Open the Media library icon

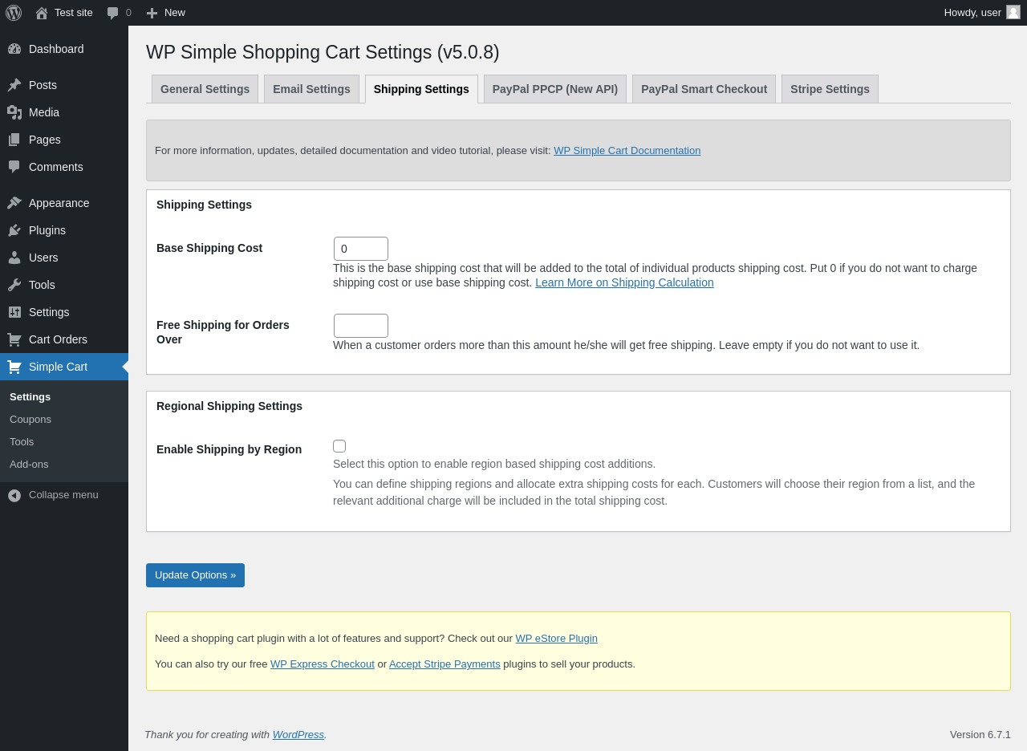14,112
